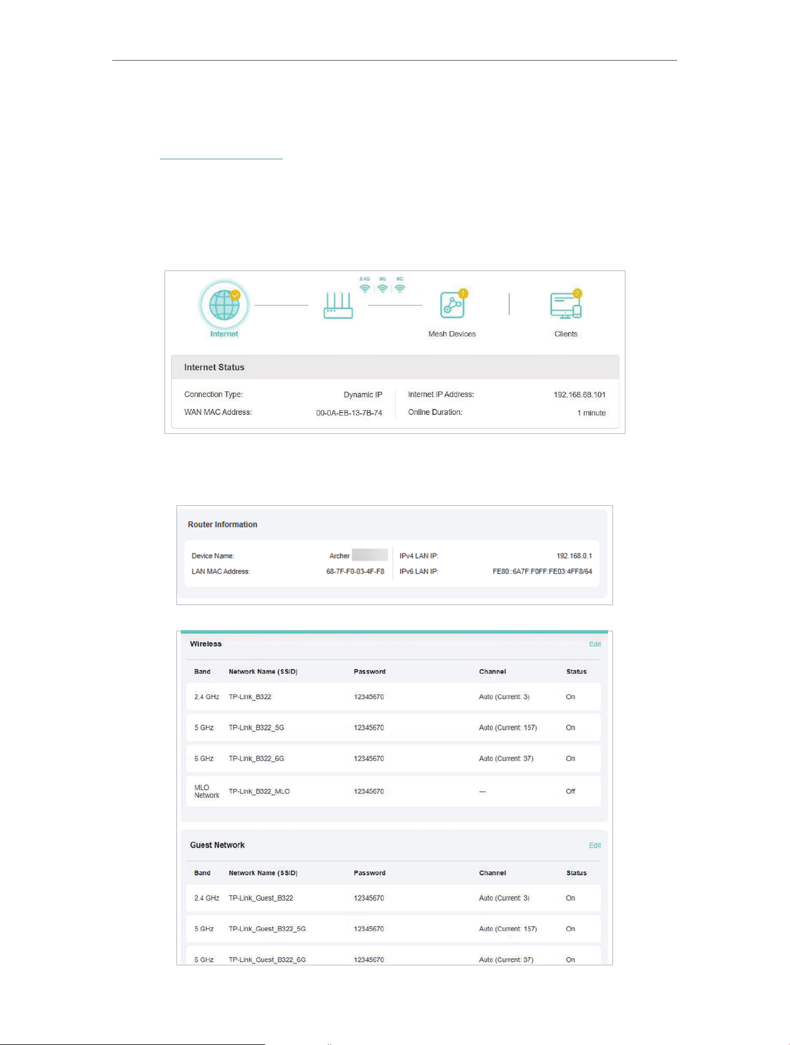This screenshot has width=790, height=1045.
Task: Select the TP-Link_B322_5G network name
Action: pos(257,728)
